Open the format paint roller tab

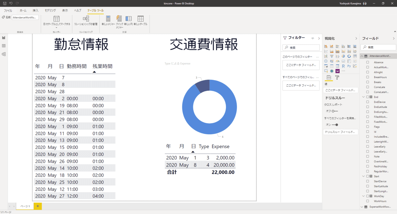(337, 77)
